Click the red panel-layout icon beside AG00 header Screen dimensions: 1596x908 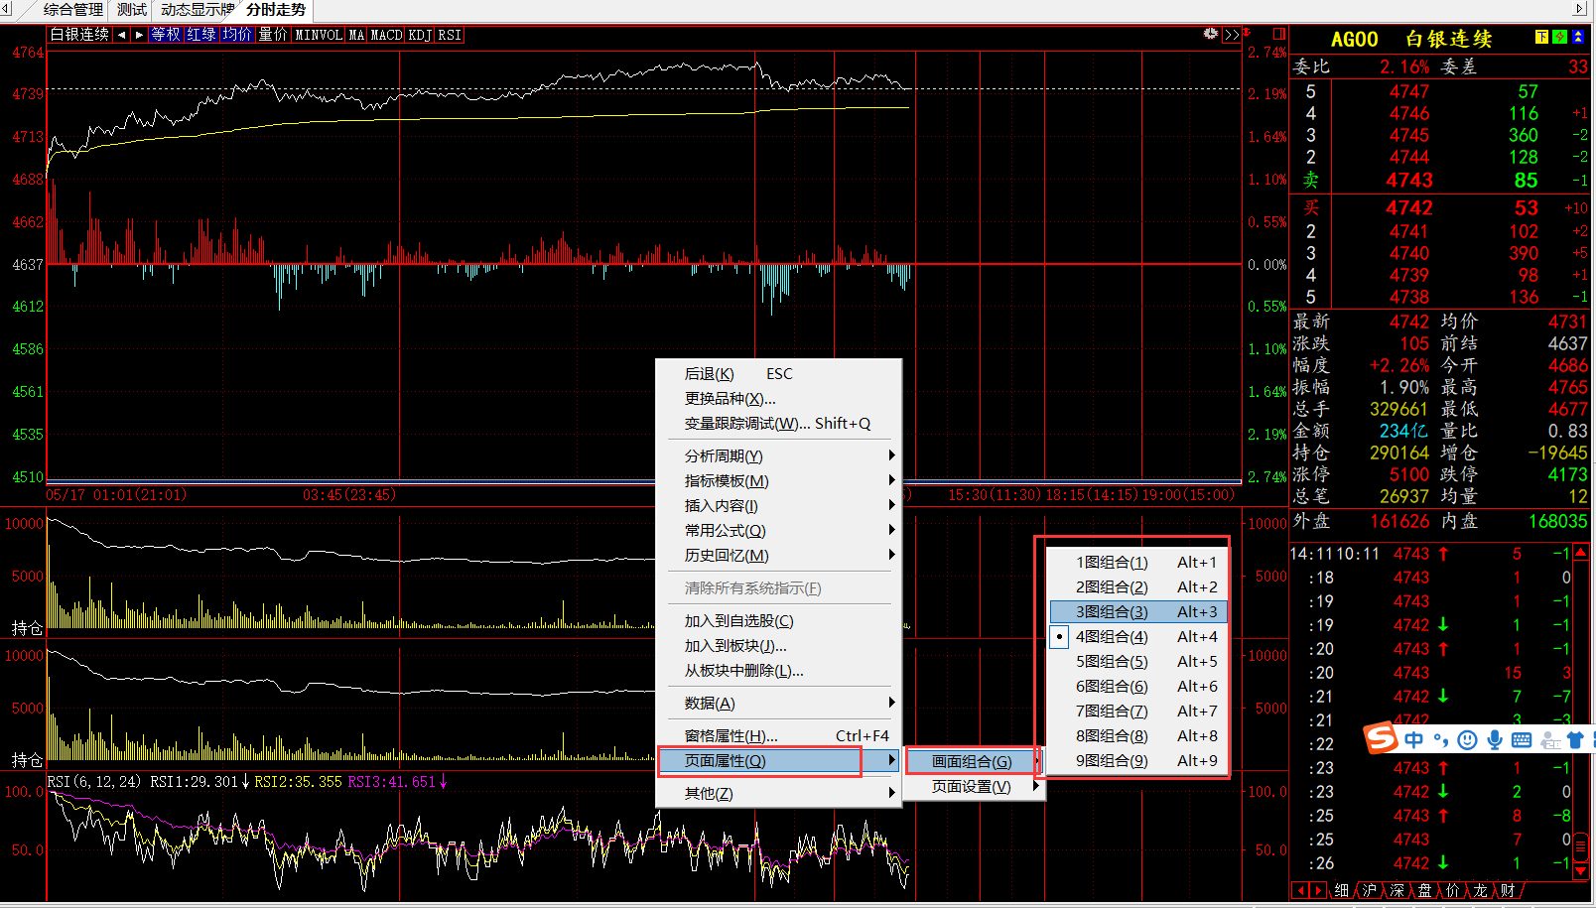[x=1279, y=34]
